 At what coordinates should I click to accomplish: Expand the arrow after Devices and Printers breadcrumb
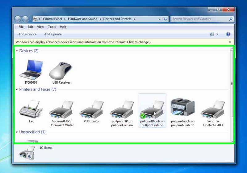pos(134,19)
